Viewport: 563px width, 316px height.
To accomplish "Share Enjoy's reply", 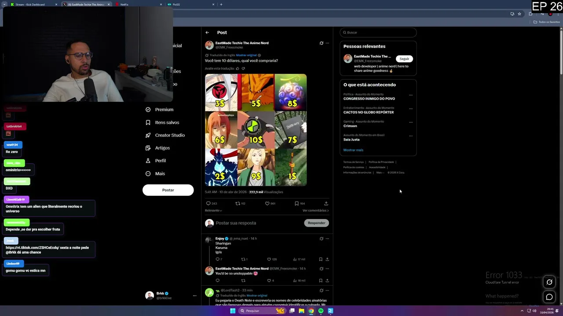I will coord(327,259).
